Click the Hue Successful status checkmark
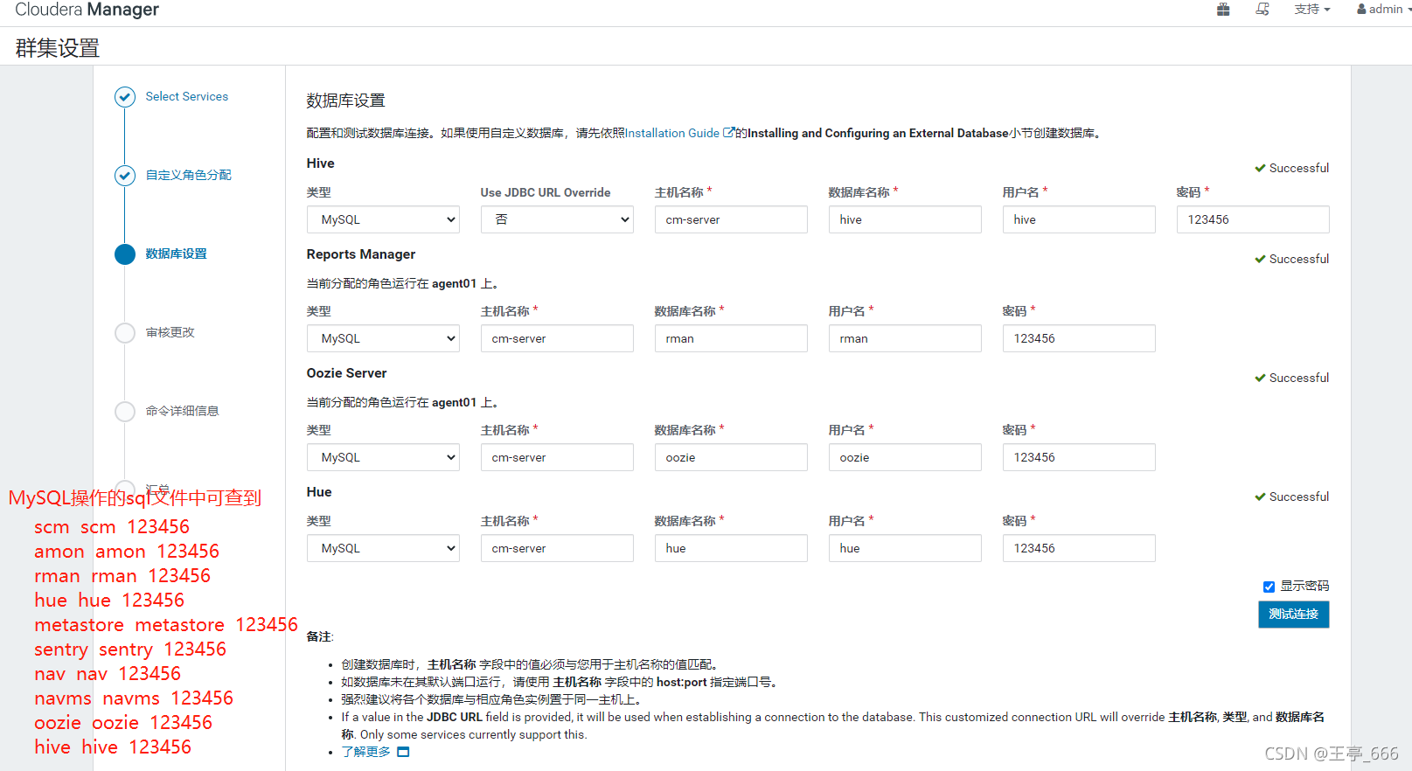Screen dimensions: 1412x771 coord(1260,497)
